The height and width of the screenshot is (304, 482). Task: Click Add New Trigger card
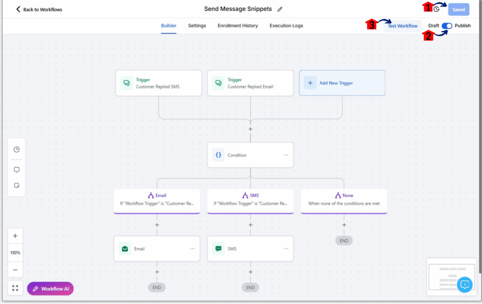coord(342,83)
